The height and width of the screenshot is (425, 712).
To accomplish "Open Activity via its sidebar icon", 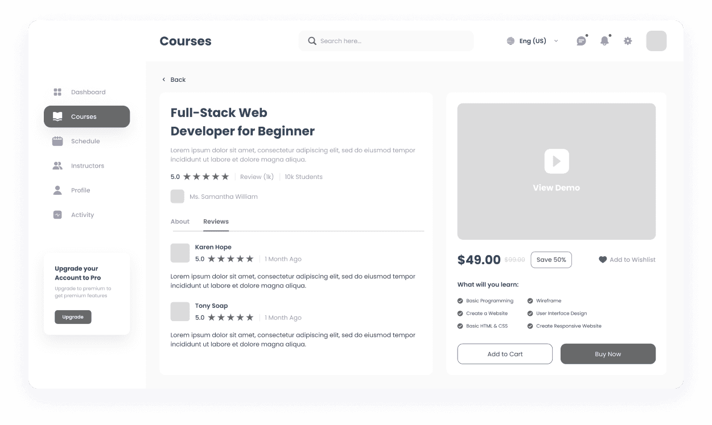I will click(x=57, y=214).
